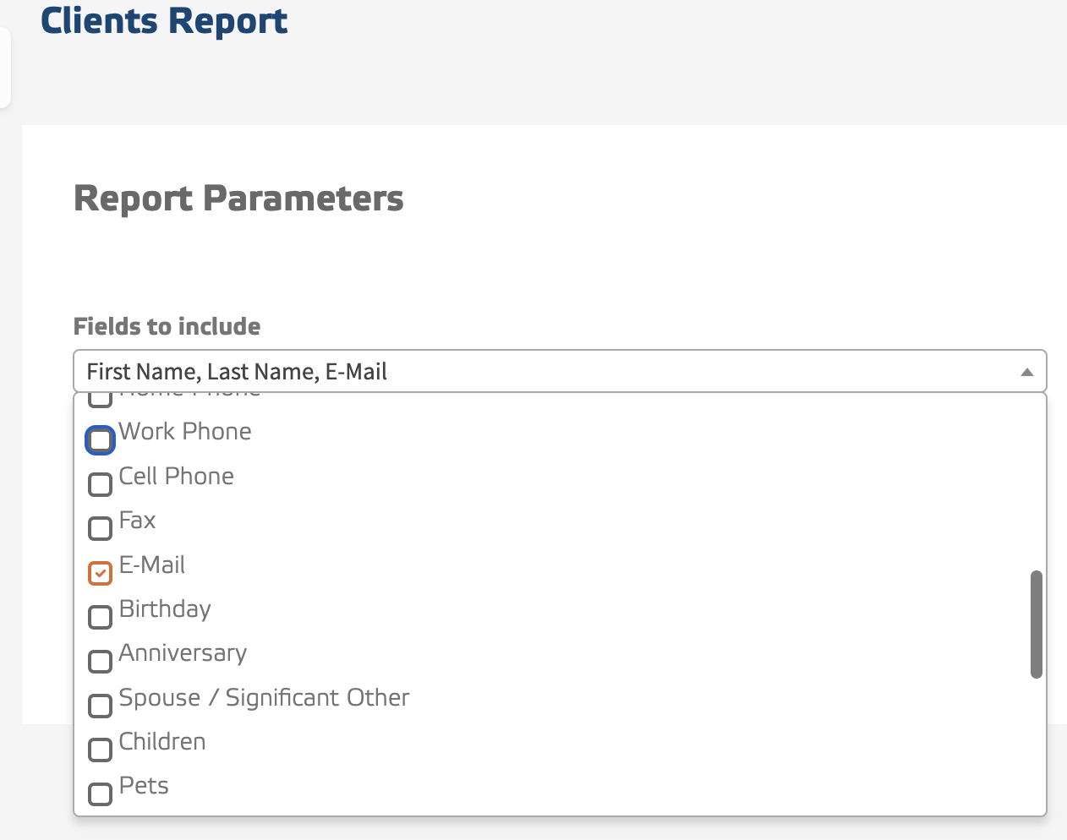Click the Clients Report heading
The width and height of the screenshot is (1067, 840).
click(163, 21)
